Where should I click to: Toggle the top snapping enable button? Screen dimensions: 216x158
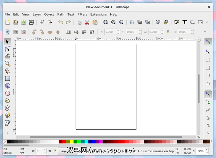[x=208, y=41]
